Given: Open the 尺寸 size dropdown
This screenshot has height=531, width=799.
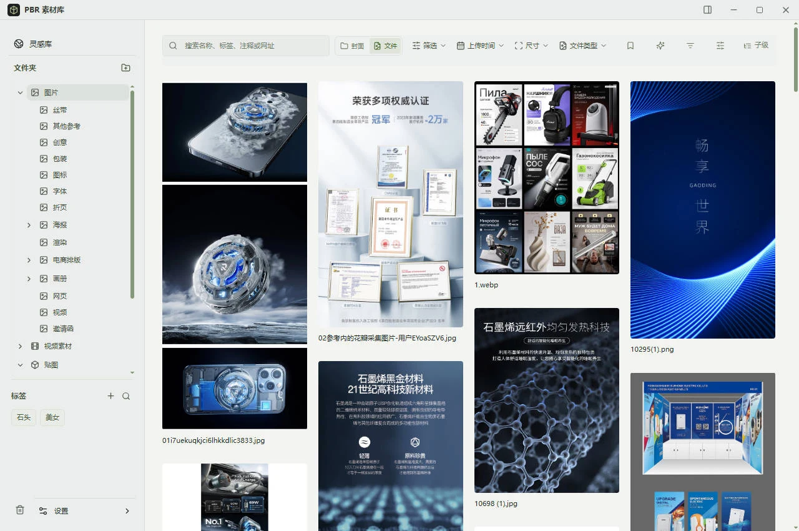Looking at the screenshot, I should [531, 46].
